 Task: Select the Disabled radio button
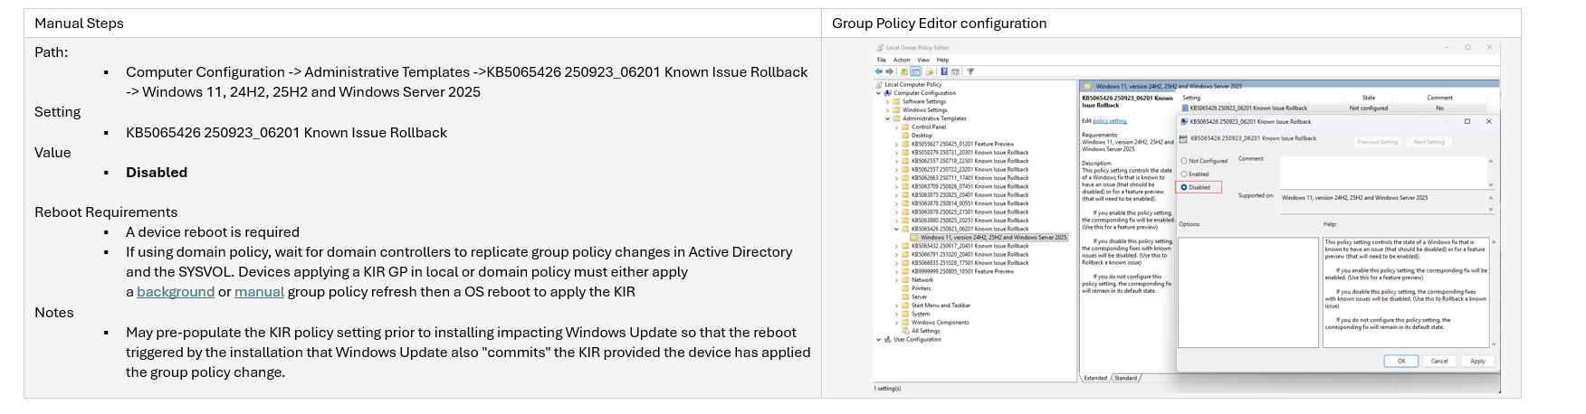(1184, 187)
